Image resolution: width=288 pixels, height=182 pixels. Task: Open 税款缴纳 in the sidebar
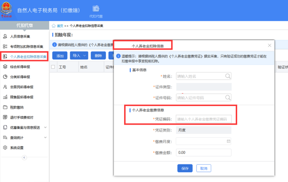pos(17,107)
